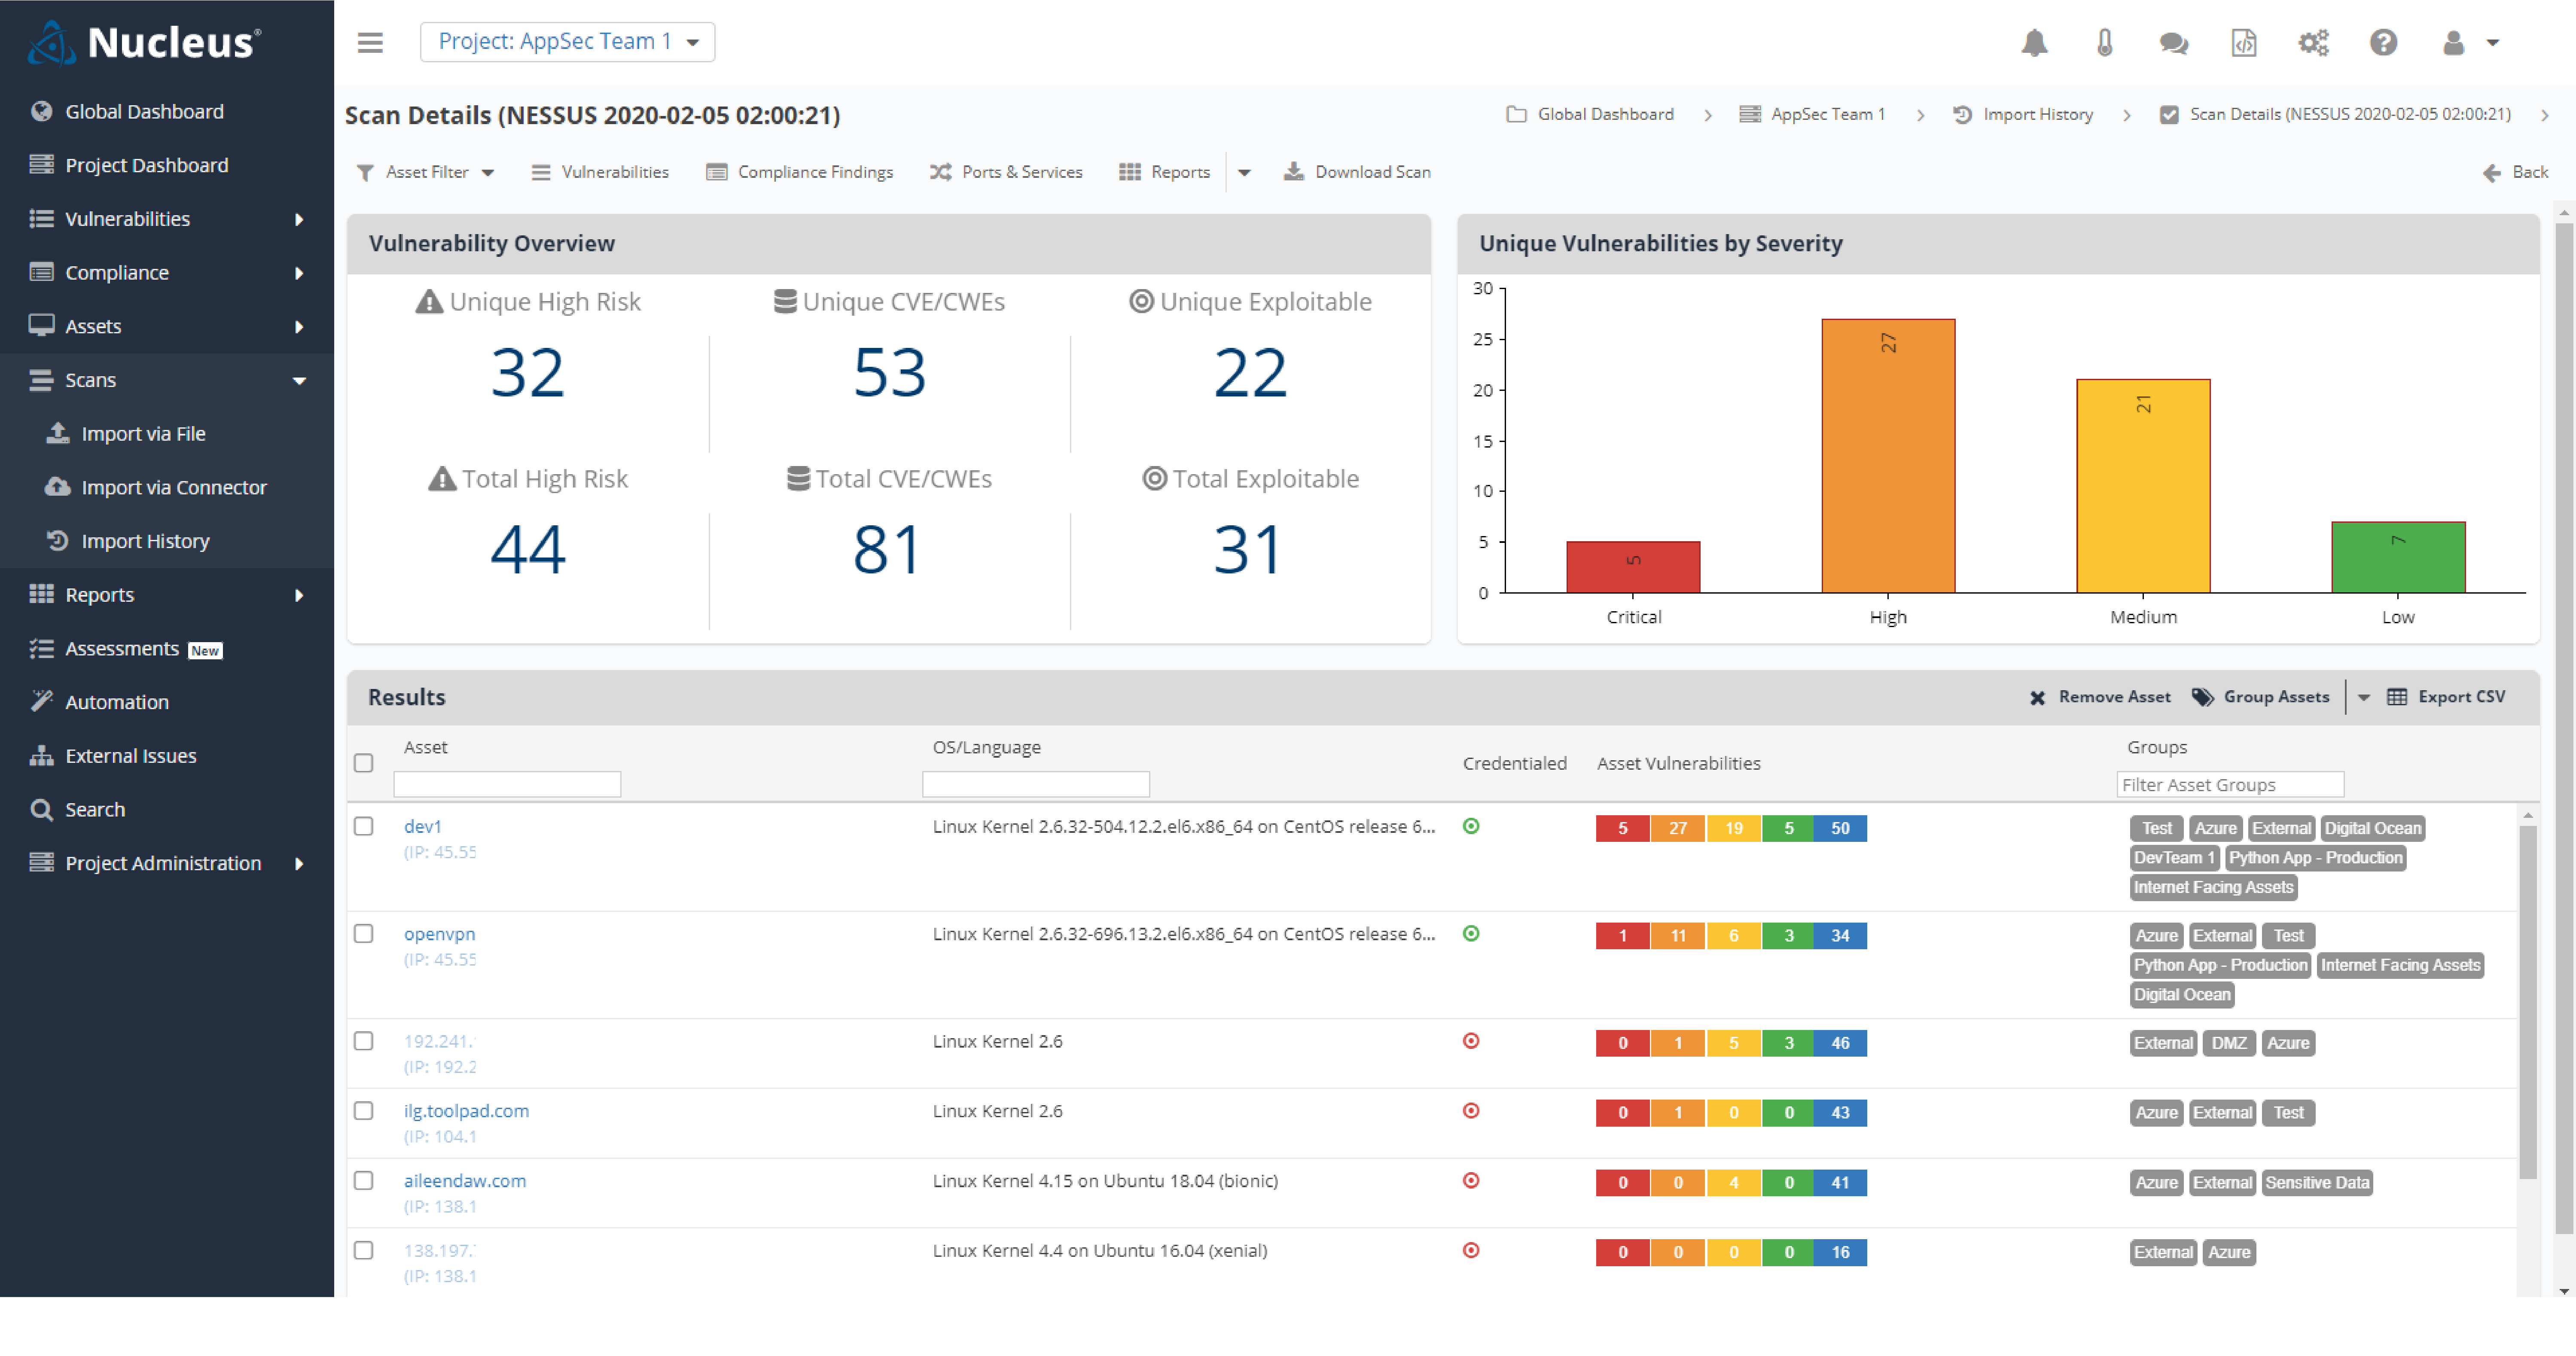The width and height of the screenshot is (2576, 1356).
Task: Click the Import via Connector cloud icon
Action: pos(58,487)
